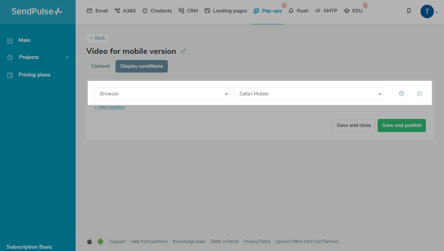Viewport: 444px width, 251px height.
Task: Open the CRM section
Action: [188, 11]
